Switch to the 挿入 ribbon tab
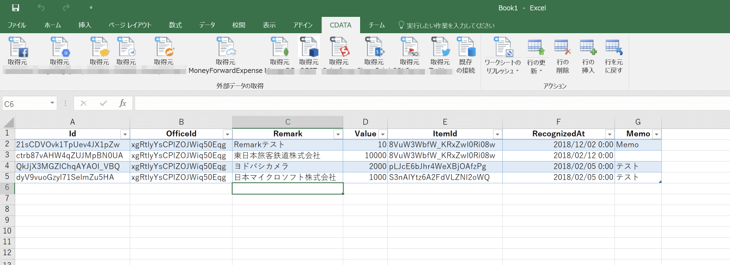 [84, 25]
